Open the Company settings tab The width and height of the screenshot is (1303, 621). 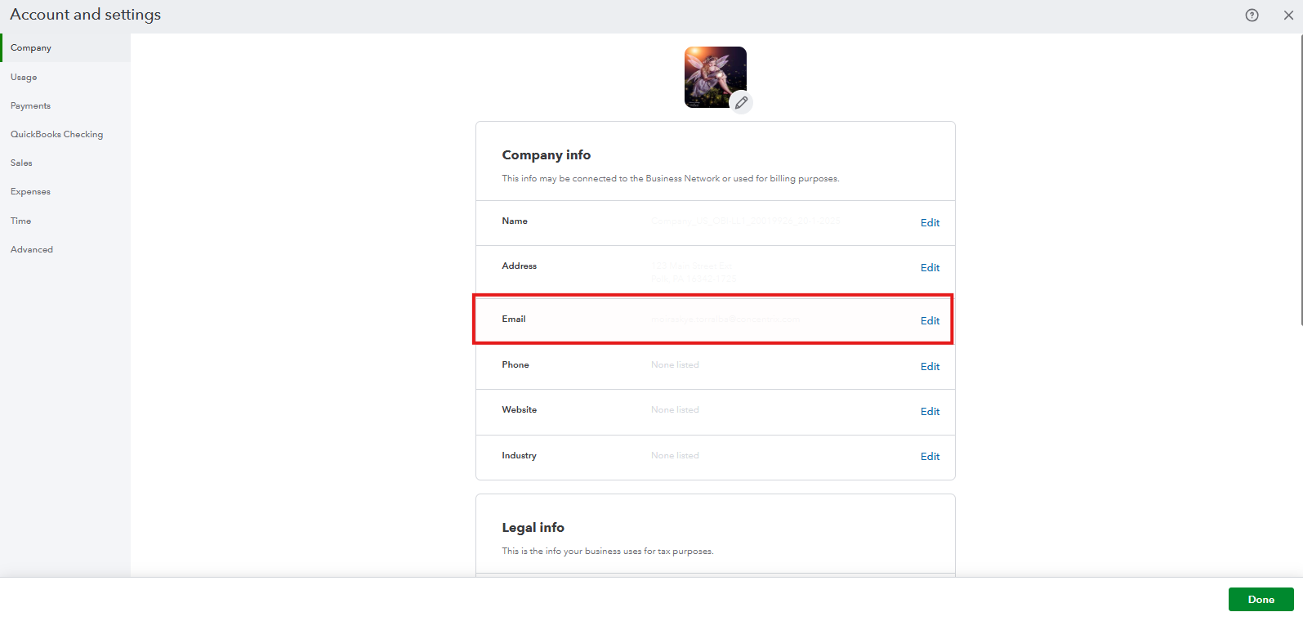31,48
